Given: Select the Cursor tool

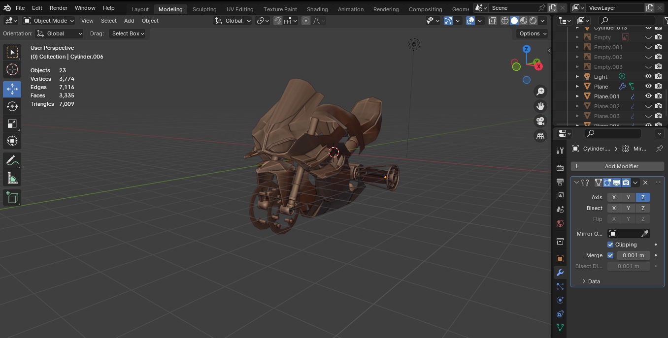Looking at the screenshot, I should [12, 70].
